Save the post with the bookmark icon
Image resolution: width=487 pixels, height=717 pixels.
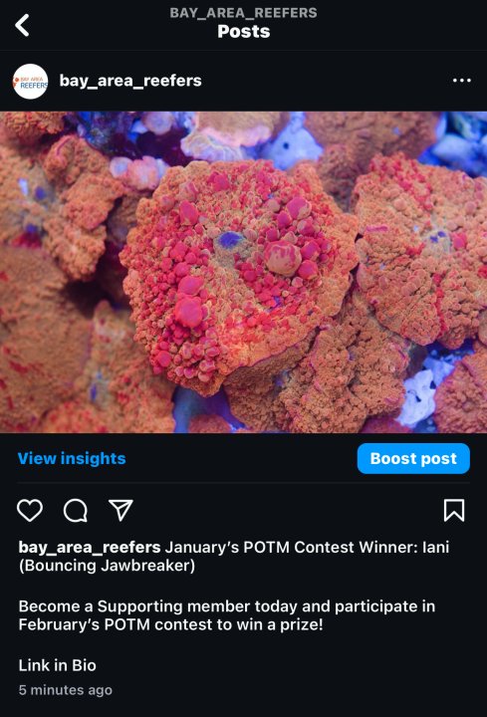[454, 510]
